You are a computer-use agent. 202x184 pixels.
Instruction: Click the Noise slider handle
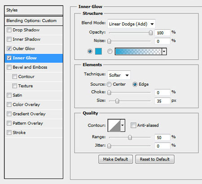(x=109, y=41)
